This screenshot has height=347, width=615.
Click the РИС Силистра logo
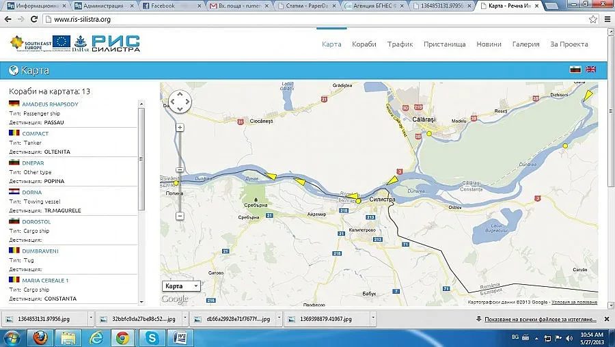click(x=115, y=44)
